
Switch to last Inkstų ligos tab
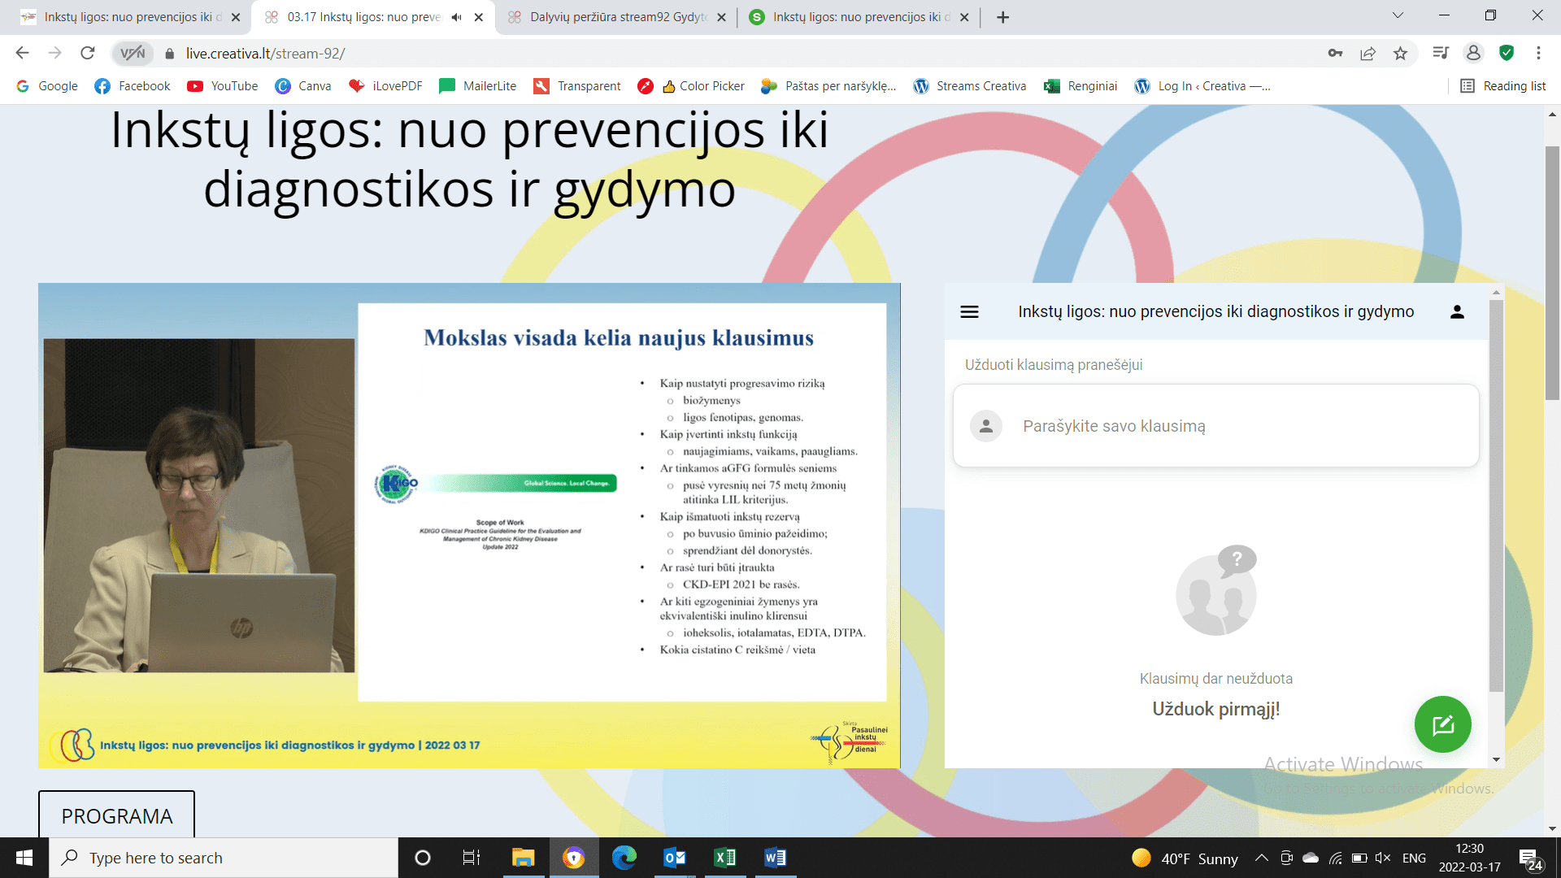(857, 17)
